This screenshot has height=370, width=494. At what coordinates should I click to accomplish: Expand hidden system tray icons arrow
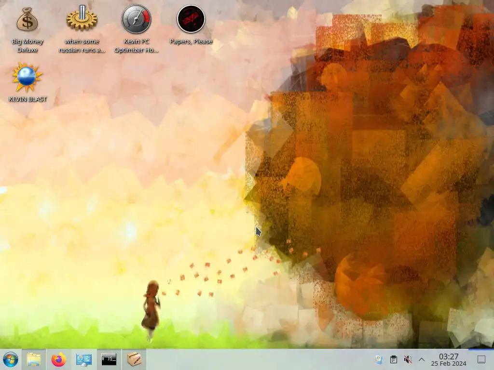pos(422,359)
